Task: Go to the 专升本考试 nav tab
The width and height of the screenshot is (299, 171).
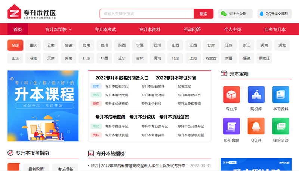Action: [x=105, y=29]
